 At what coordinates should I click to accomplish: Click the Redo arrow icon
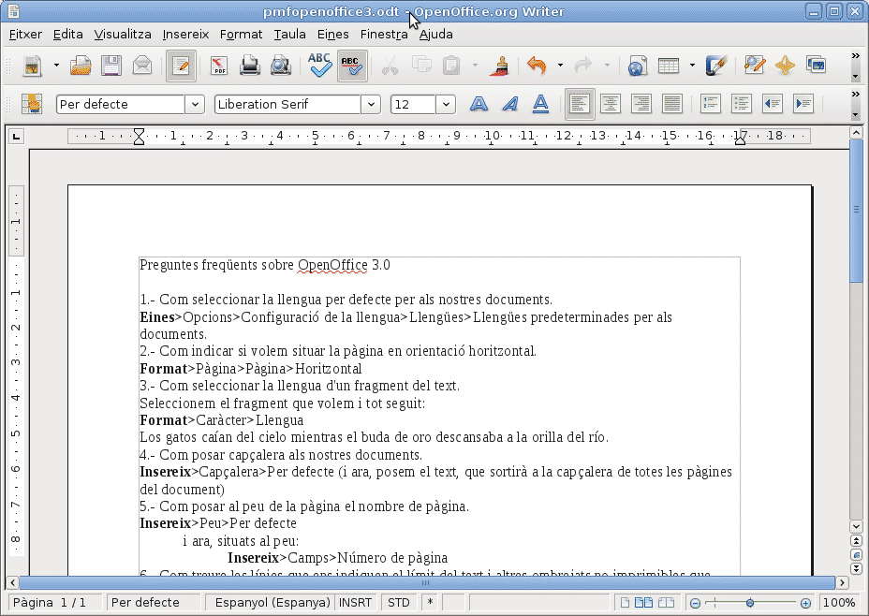[x=583, y=66]
